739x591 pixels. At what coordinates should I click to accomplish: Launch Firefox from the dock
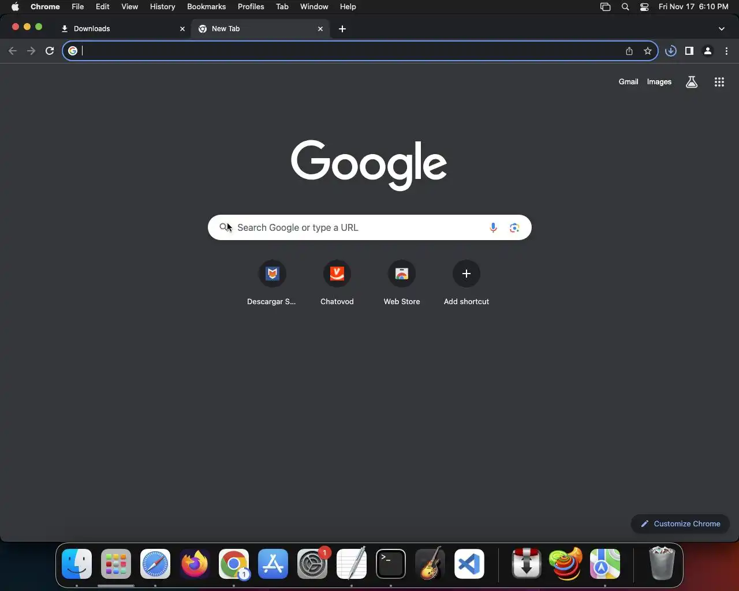tap(195, 564)
